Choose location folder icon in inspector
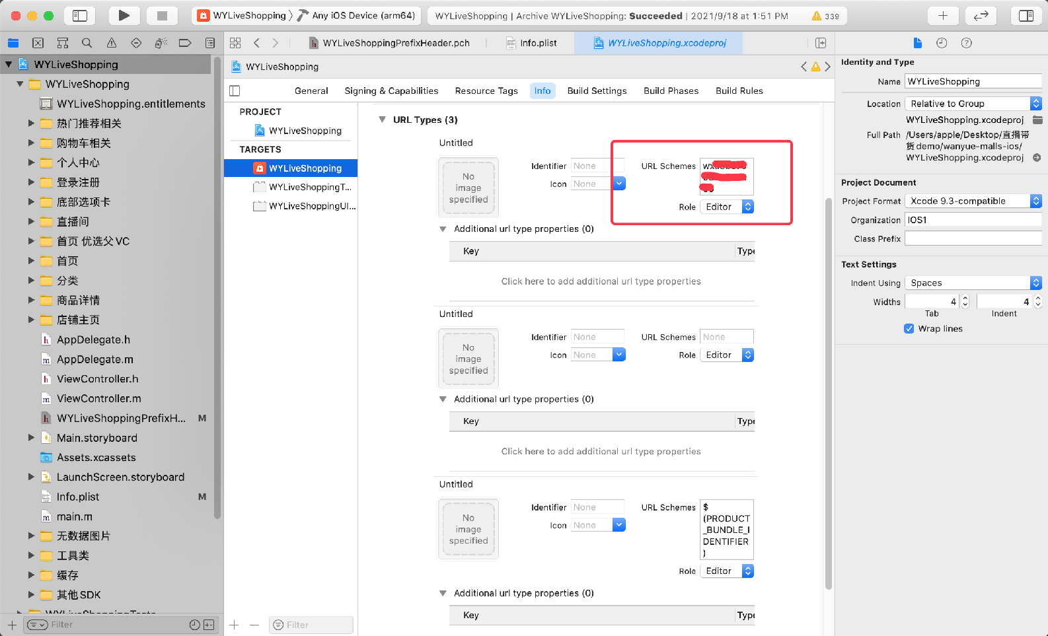The image size is (1048, 636). tap(1037, 120)
